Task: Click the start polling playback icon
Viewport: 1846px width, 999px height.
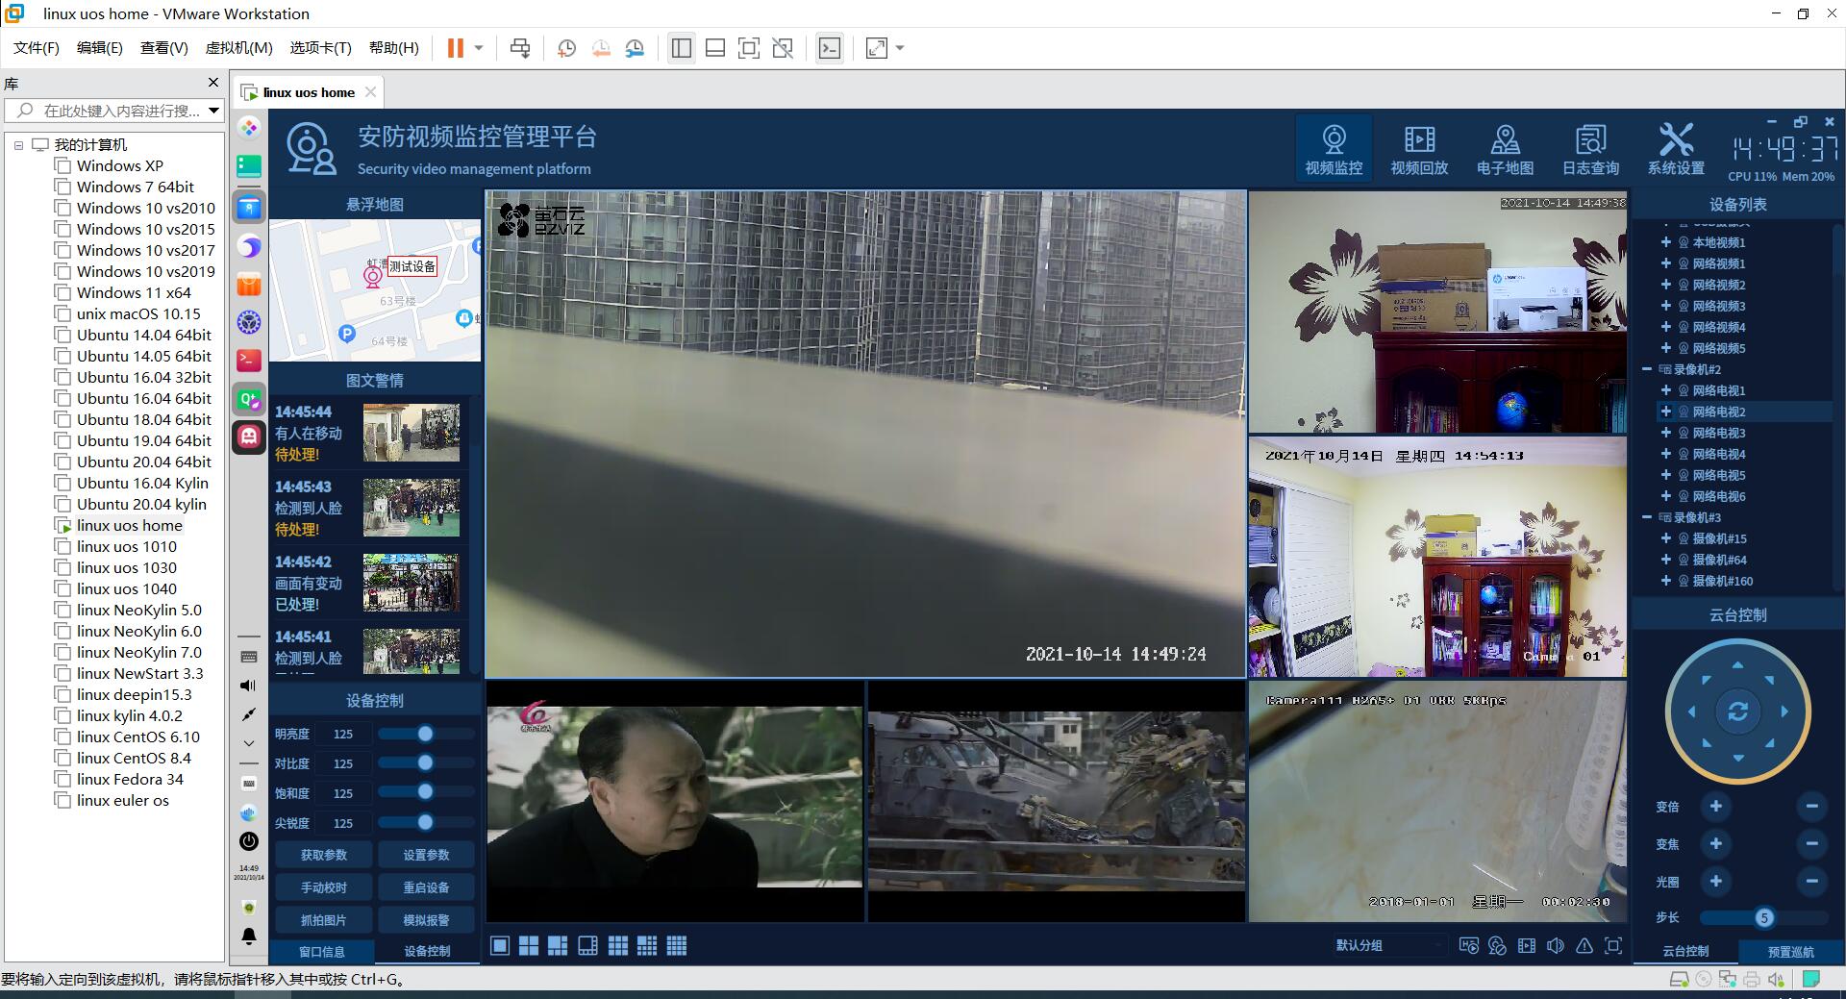Action: 1468,946
